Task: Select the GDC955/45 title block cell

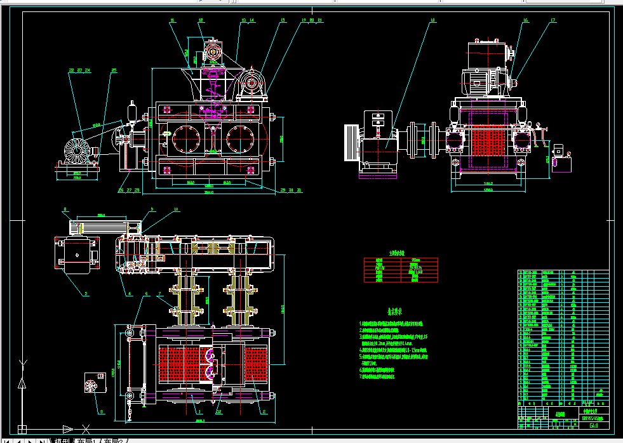Action: (x=594, y=418)
